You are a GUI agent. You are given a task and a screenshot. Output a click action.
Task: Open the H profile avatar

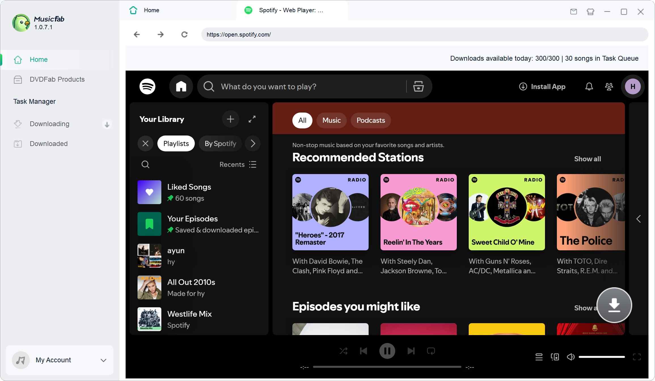pyautogui.click(x=633, y=86)
